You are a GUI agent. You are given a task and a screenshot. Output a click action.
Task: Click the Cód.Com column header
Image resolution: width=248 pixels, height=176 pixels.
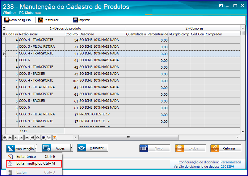198,34
